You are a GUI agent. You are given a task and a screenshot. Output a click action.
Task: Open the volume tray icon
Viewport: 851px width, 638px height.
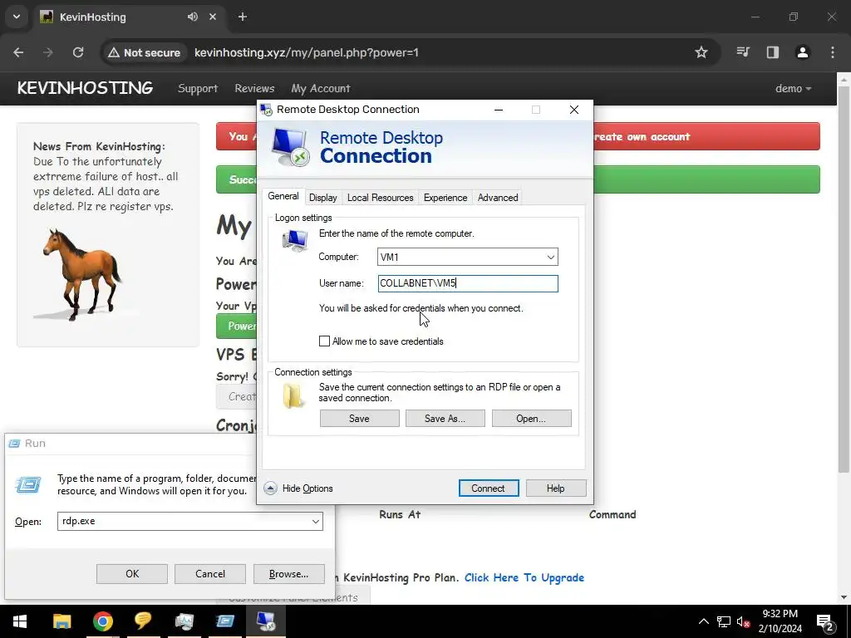743,621
